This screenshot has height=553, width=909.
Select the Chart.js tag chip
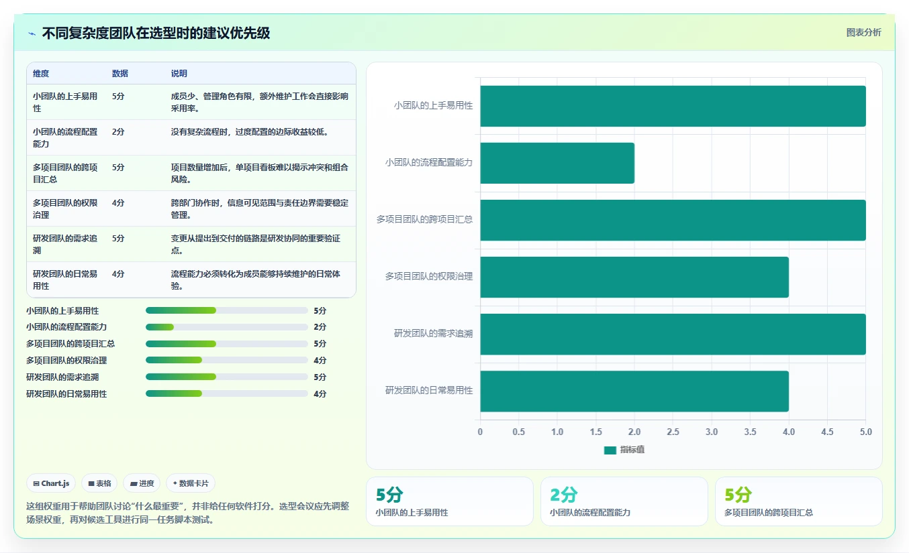(51, 483)
